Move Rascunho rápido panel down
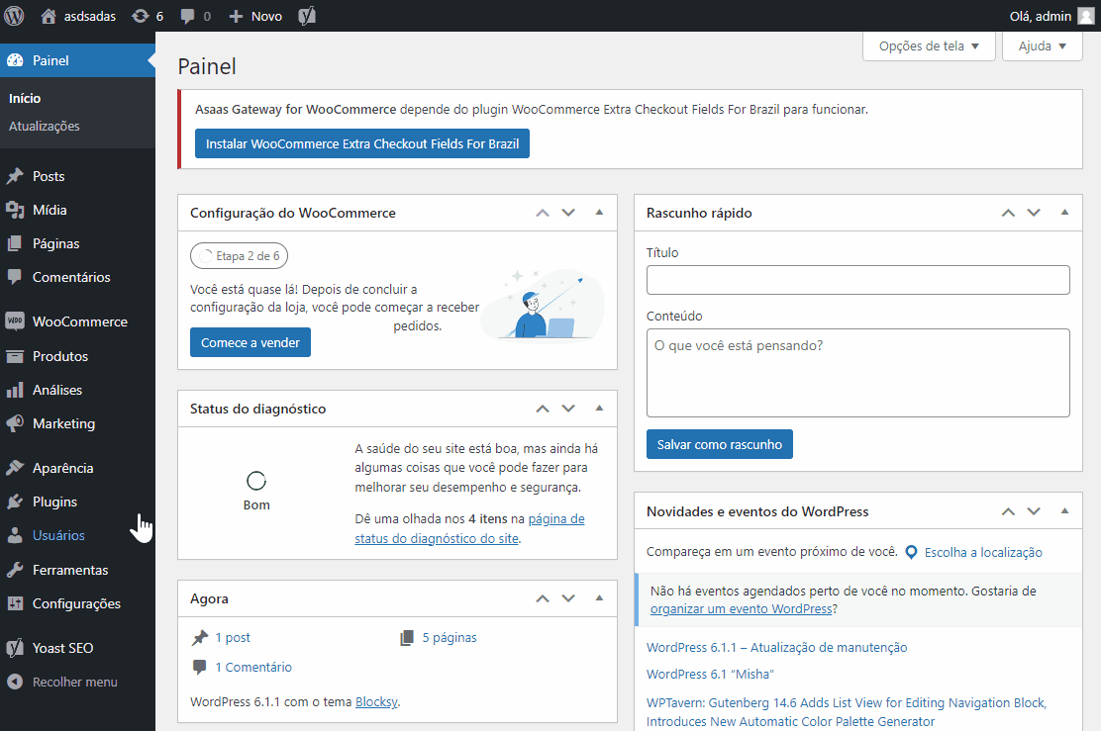1101x731 pixels. coord(1034,213)
